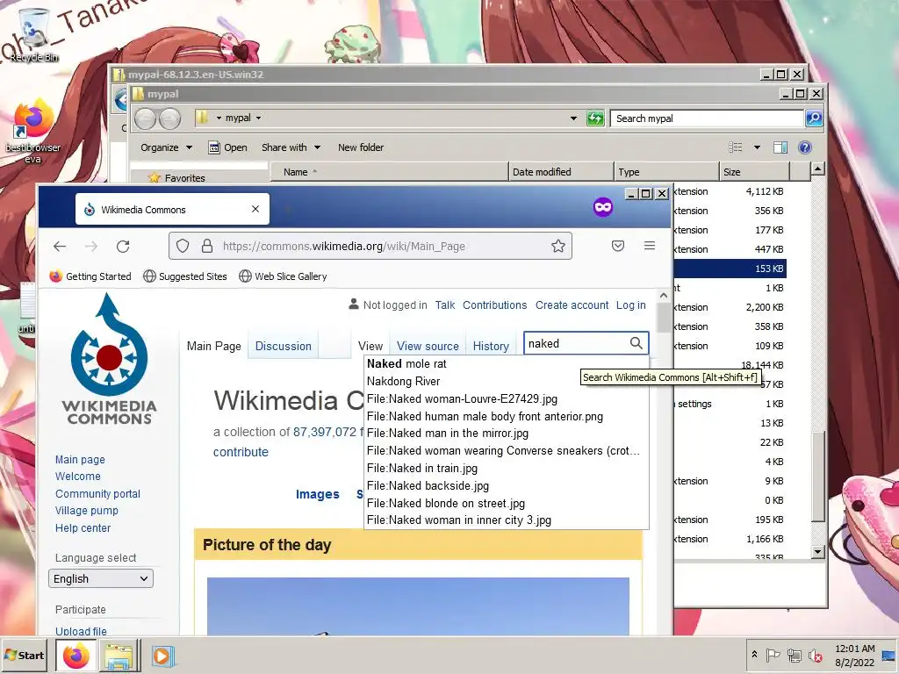
Task: Open Getting Started bookmark
Action: point(90,276)
